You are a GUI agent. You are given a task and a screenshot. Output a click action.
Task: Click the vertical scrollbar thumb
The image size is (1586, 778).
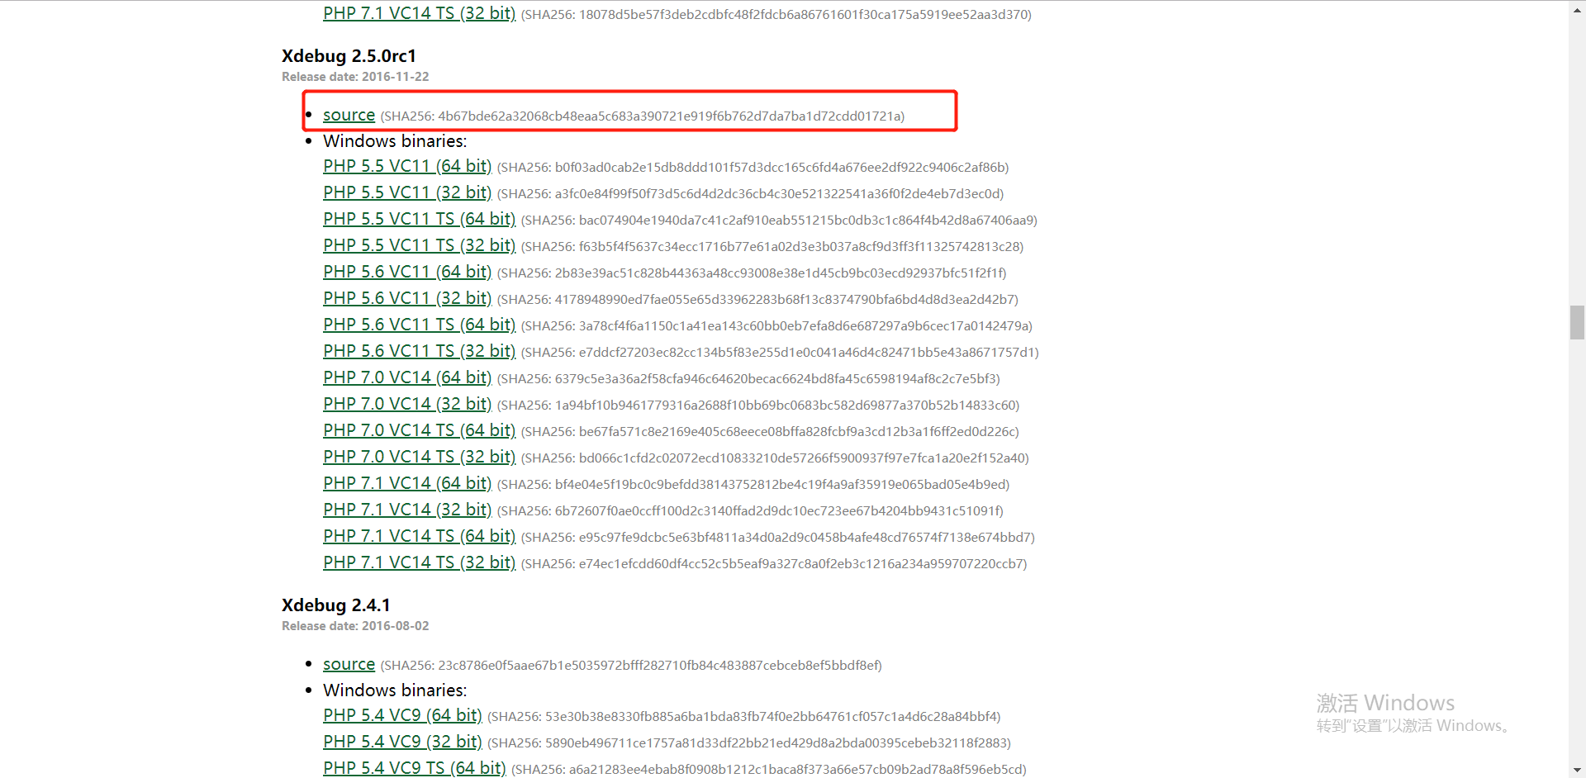pyautogui.click(x=1577, y=322)
